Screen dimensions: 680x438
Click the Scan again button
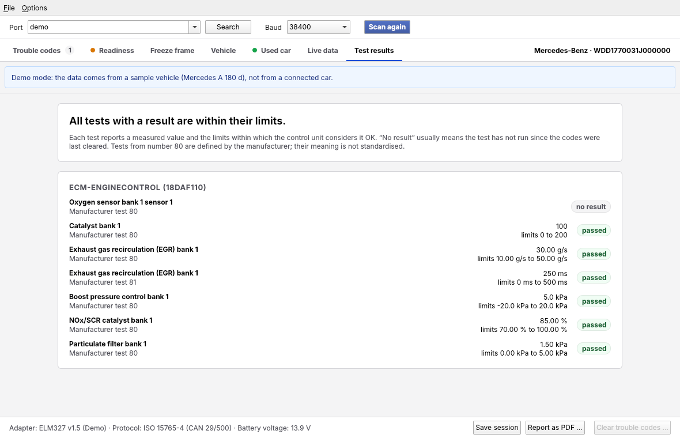[387, 27]
